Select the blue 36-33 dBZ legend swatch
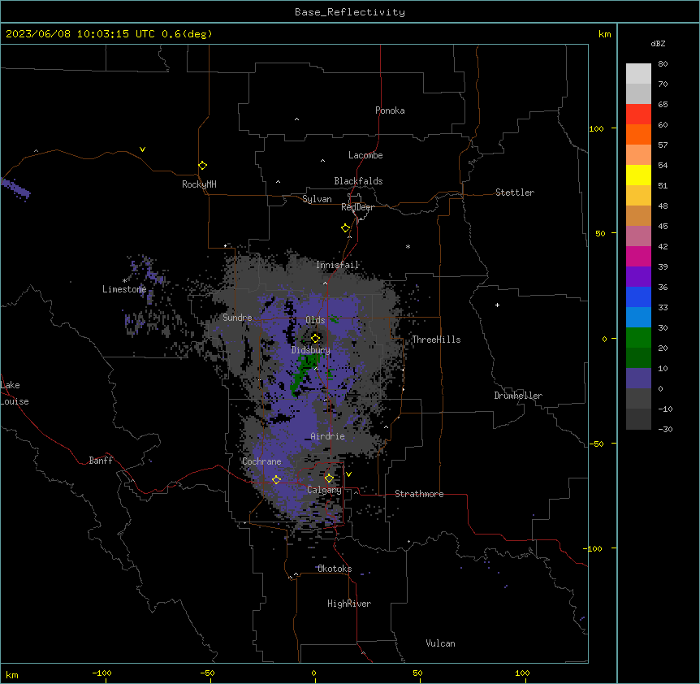 [638, 297]
